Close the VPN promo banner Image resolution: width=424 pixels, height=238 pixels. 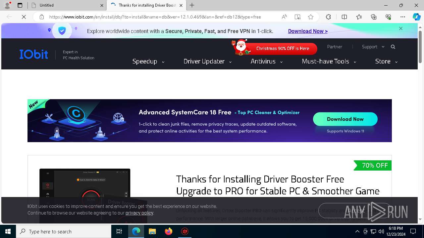(401, 28)
